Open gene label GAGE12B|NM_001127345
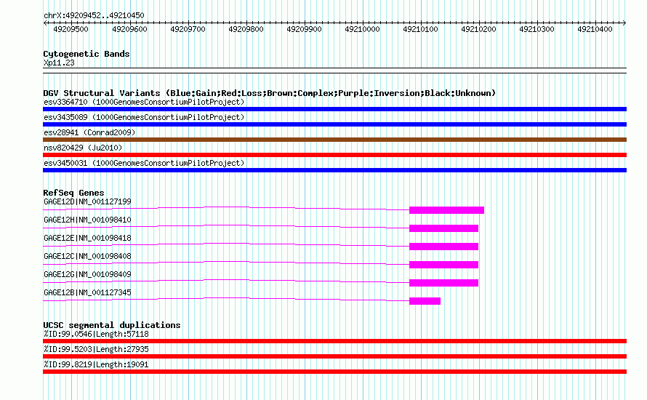This screenshot has height=400, width=647. point(87,292)
